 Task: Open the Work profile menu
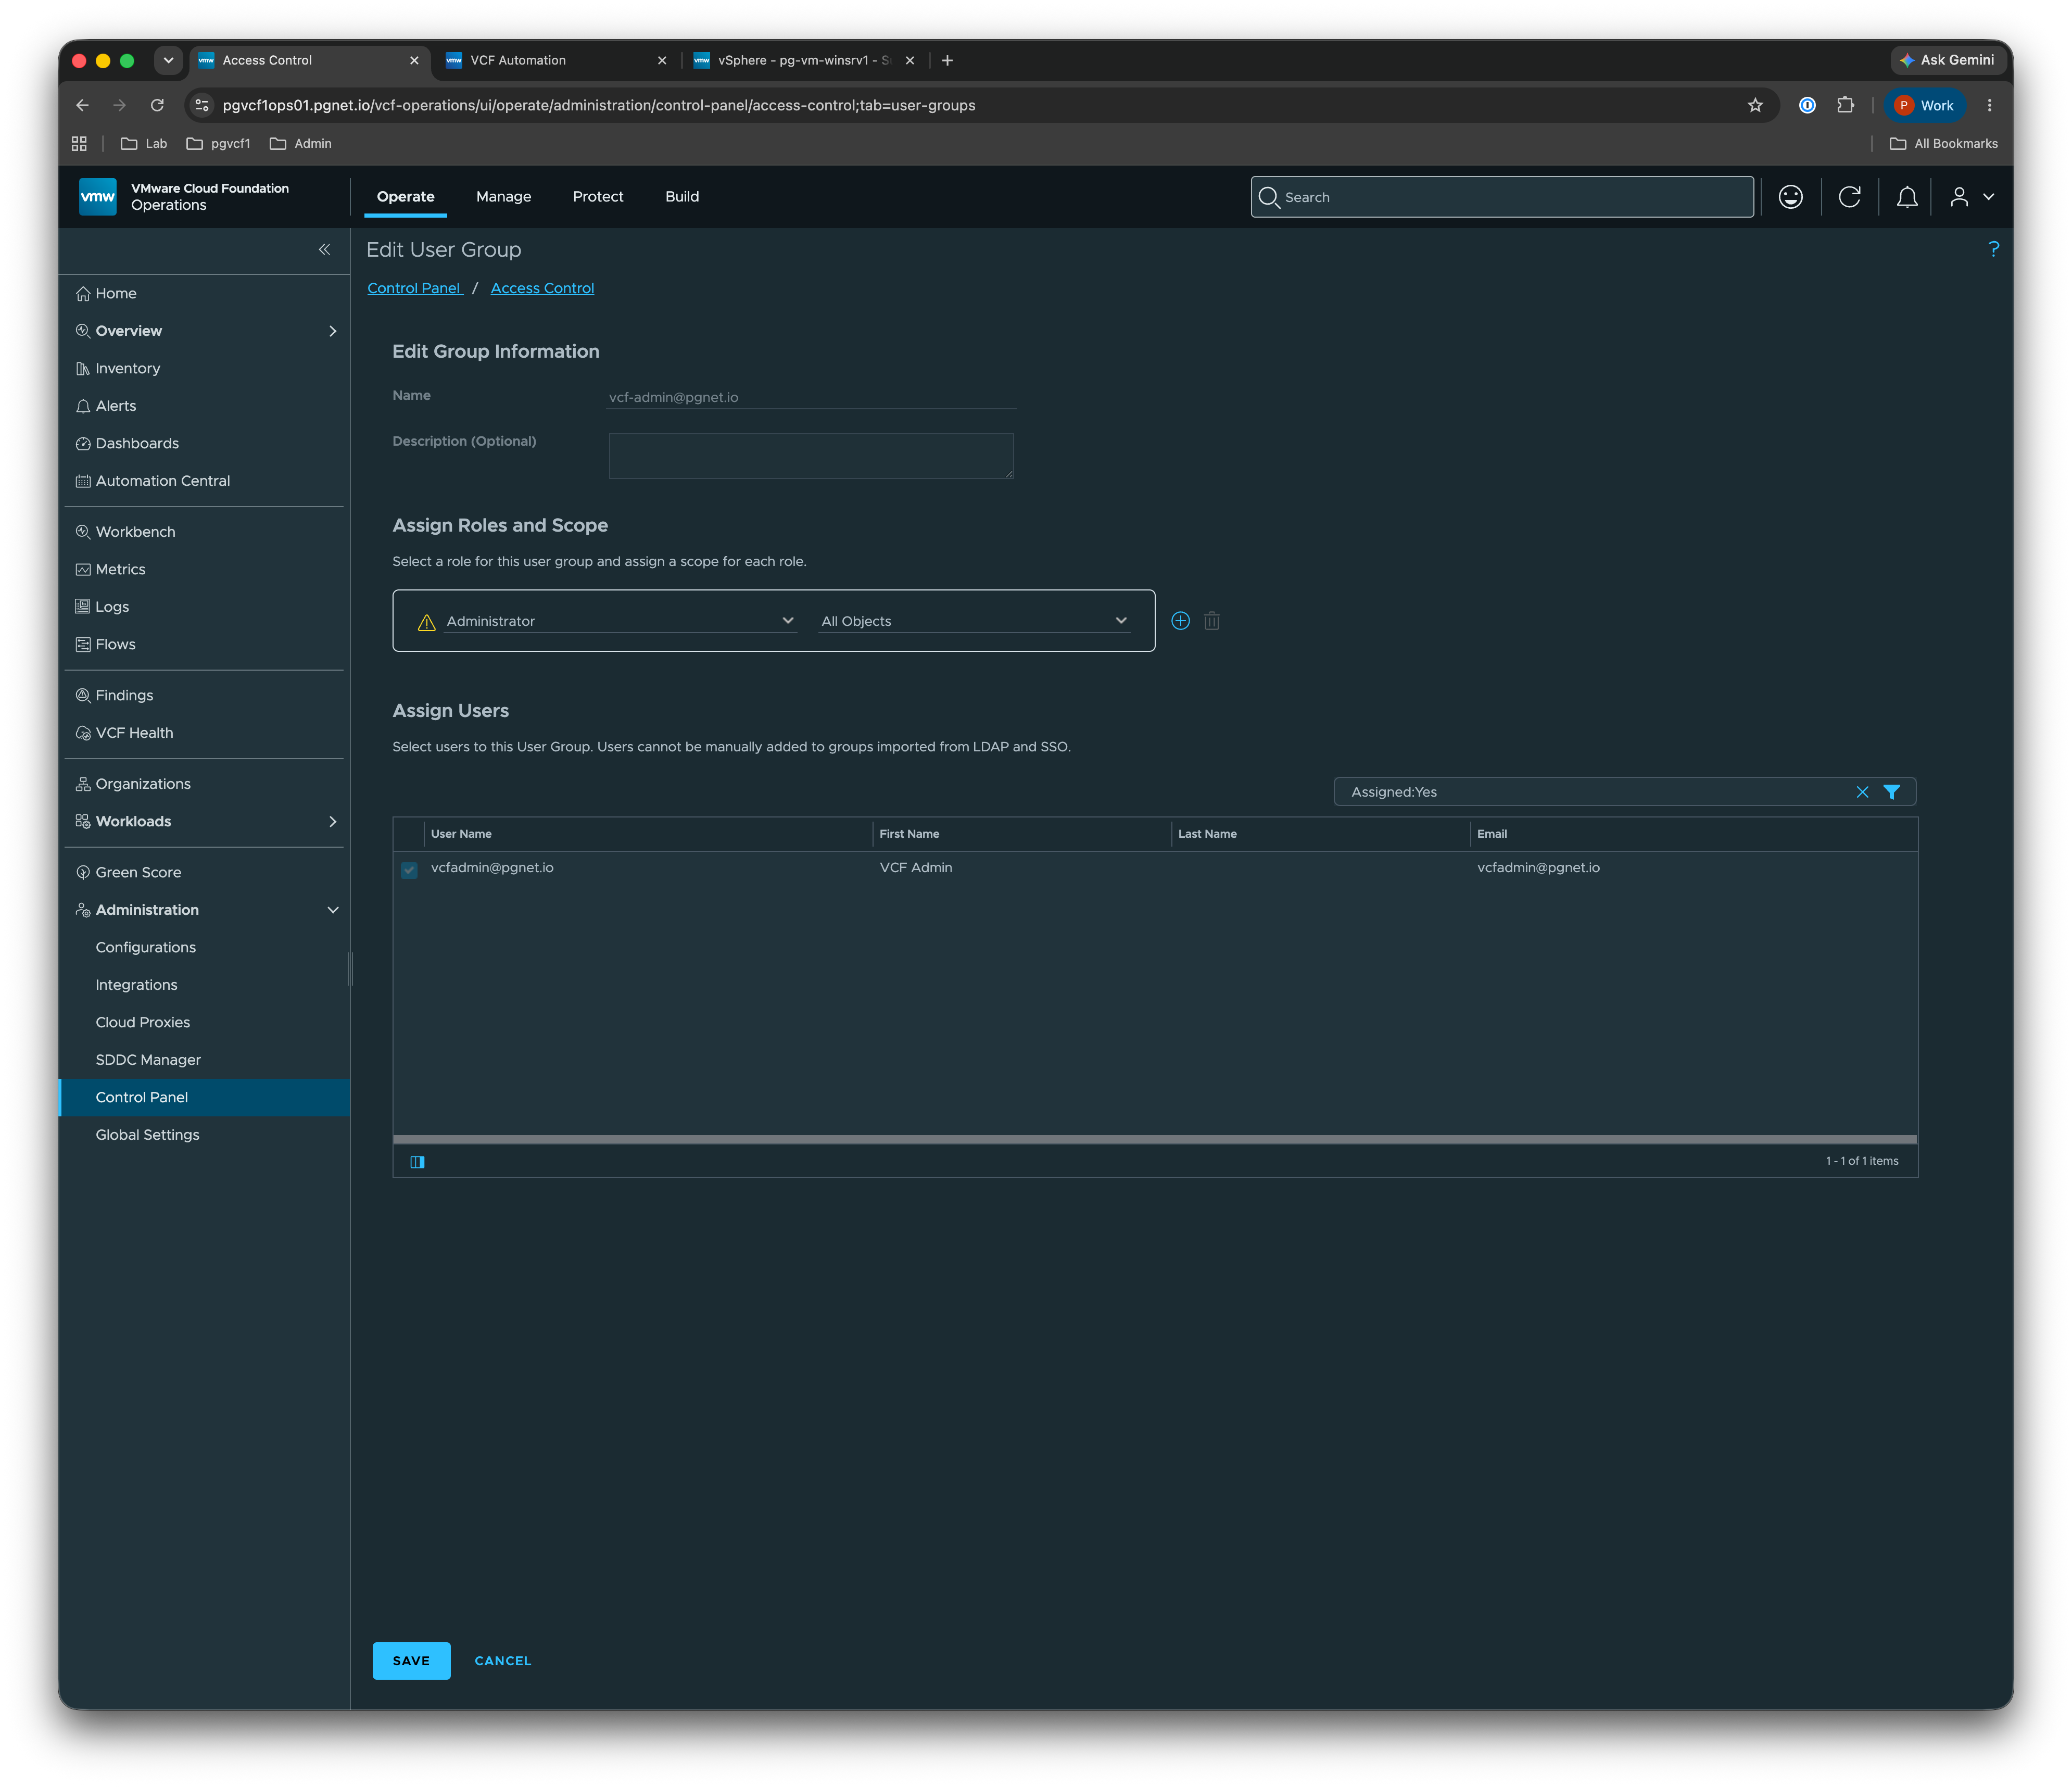coord(1925,105)
